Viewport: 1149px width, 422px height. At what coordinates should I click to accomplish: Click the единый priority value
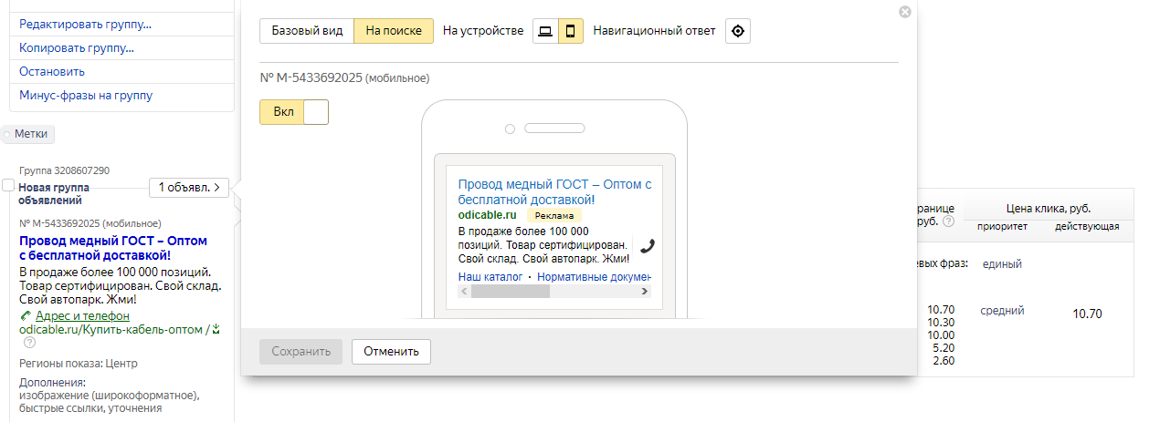click(x=1002, y=264)
